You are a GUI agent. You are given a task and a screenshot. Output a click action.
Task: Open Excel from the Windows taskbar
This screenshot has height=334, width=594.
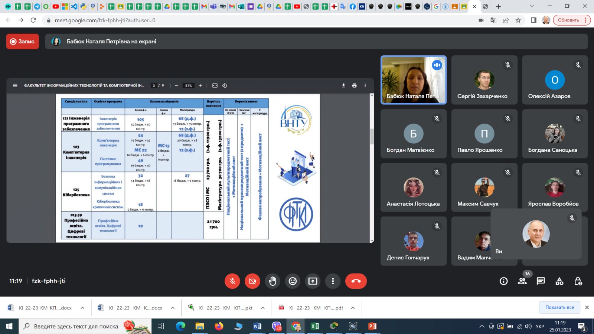tap(315, 326)
